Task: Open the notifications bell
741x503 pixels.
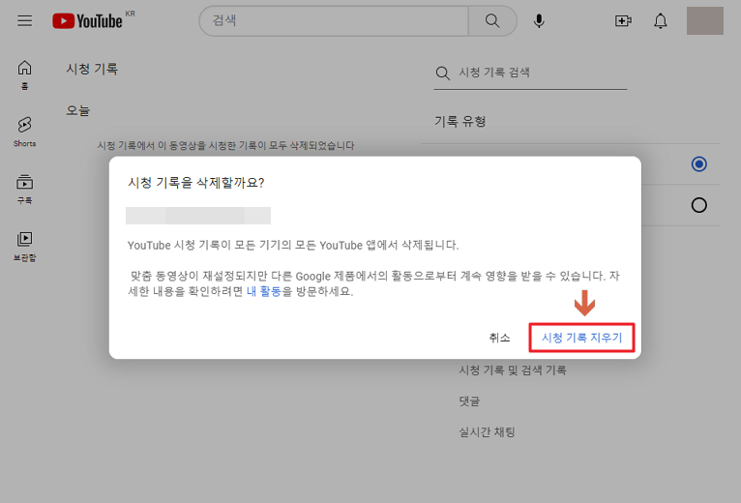Action: [660, 21]
